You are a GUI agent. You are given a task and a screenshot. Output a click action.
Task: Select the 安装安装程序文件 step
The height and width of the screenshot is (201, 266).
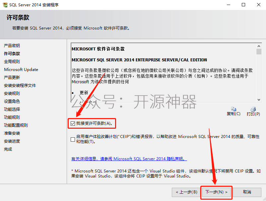point(20,86)
